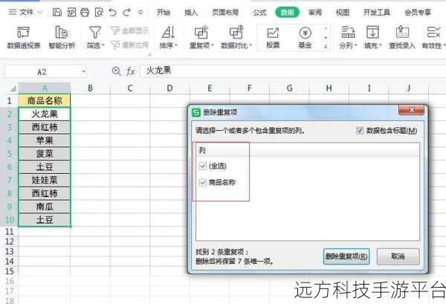The width and height of the screenshot is (446, 304).
Task: Toggle the (全选) checkbox in dialog
Action: point(202,166)
